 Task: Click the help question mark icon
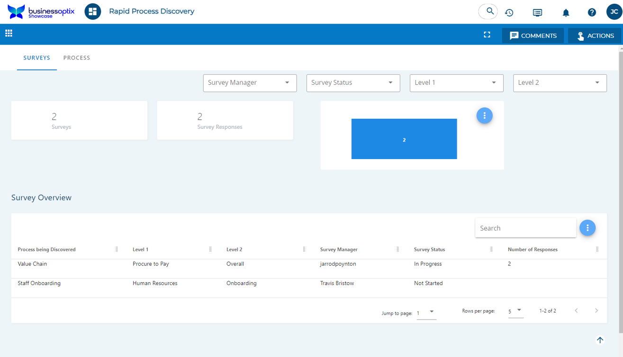pyautogui.click(x=592, y=13)
